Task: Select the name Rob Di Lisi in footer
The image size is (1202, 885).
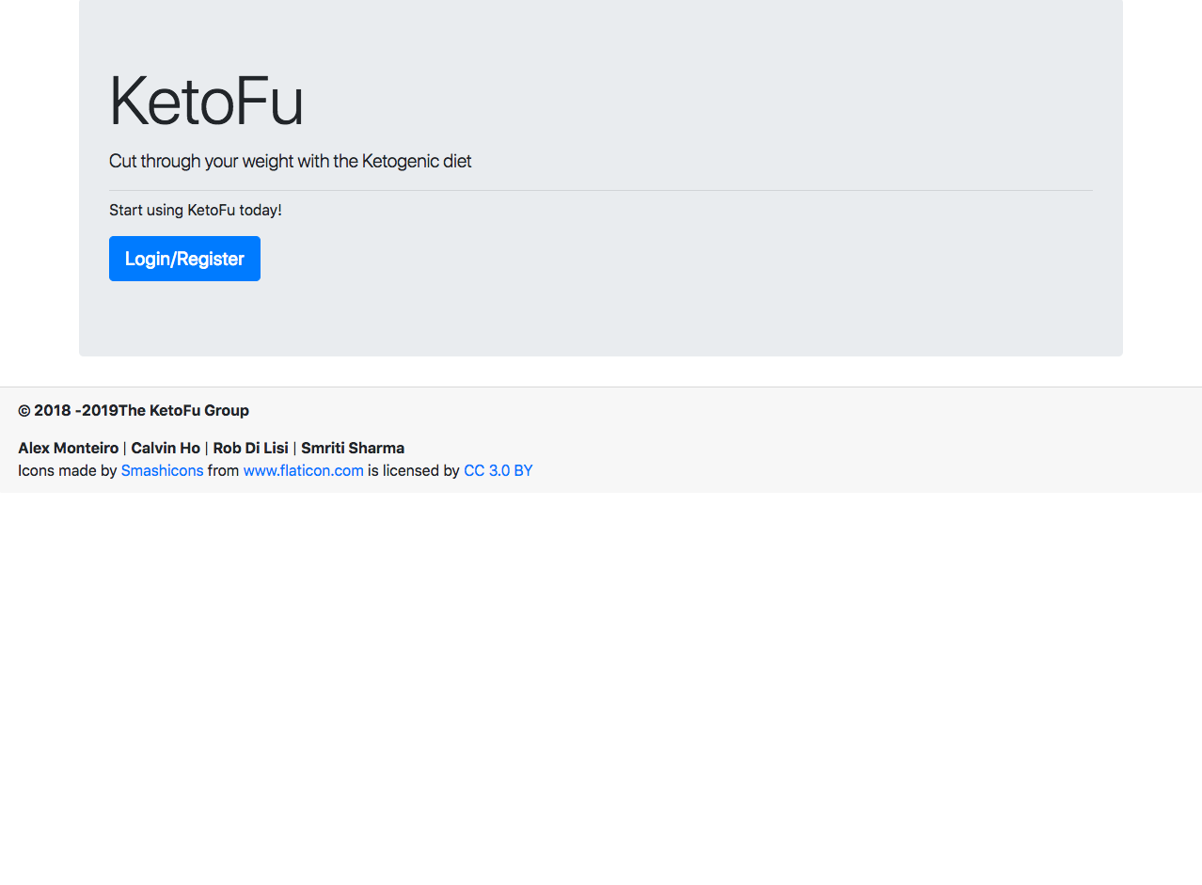Action: click(250, 448)
